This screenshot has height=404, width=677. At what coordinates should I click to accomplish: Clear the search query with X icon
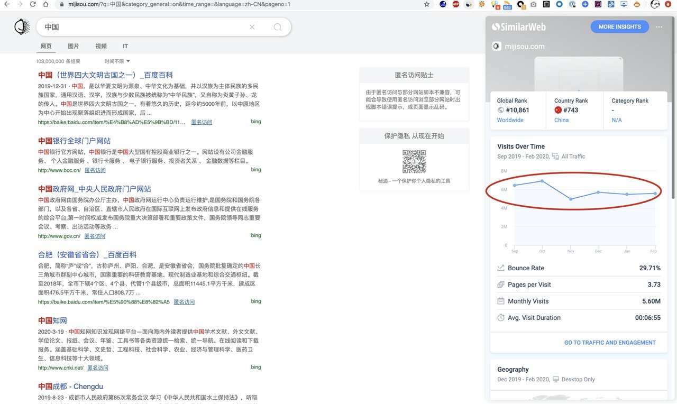click(x=252, y=27)
